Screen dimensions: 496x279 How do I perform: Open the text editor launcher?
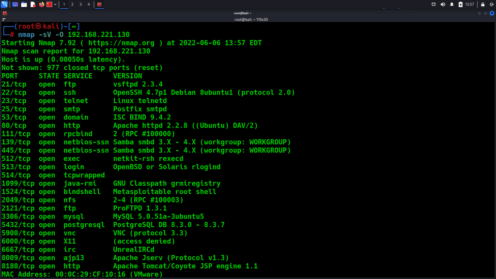pos(33,4)
